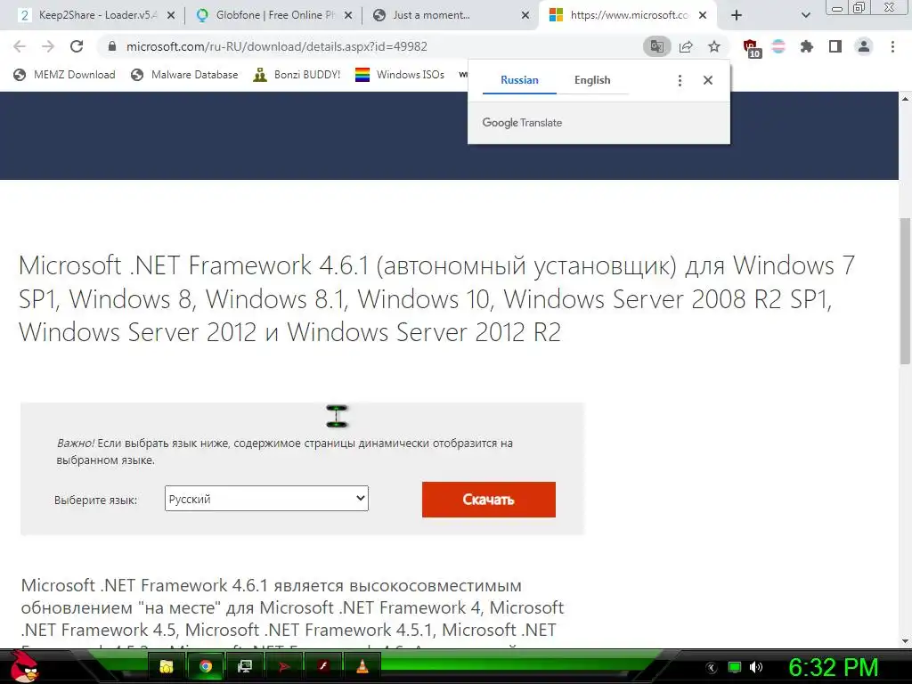The height and width of the screenshot is (684, 912).
Task: Show hidden system tray icons
Action: pyautogui.click(x=711, y=668)
